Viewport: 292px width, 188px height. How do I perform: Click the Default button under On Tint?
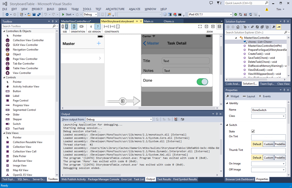click(x=257, y=144)
